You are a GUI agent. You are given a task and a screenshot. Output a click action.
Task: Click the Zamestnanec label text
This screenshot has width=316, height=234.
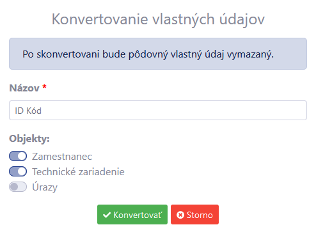(x=62, y=157)
